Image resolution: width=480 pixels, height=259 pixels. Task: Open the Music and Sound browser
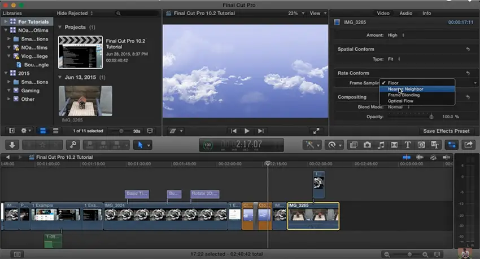point(381,145)
